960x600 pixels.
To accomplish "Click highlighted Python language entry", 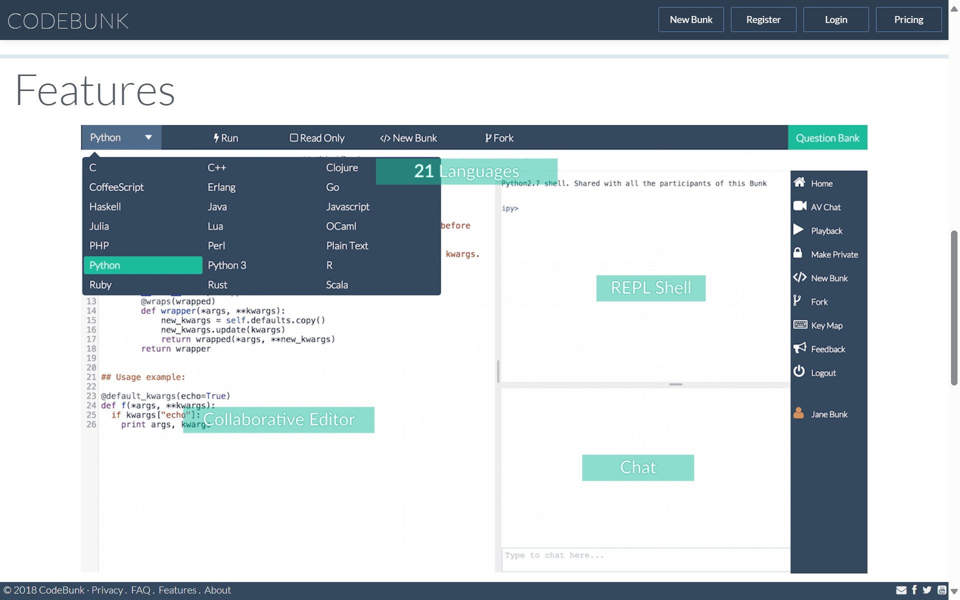I will coord(143,265).
